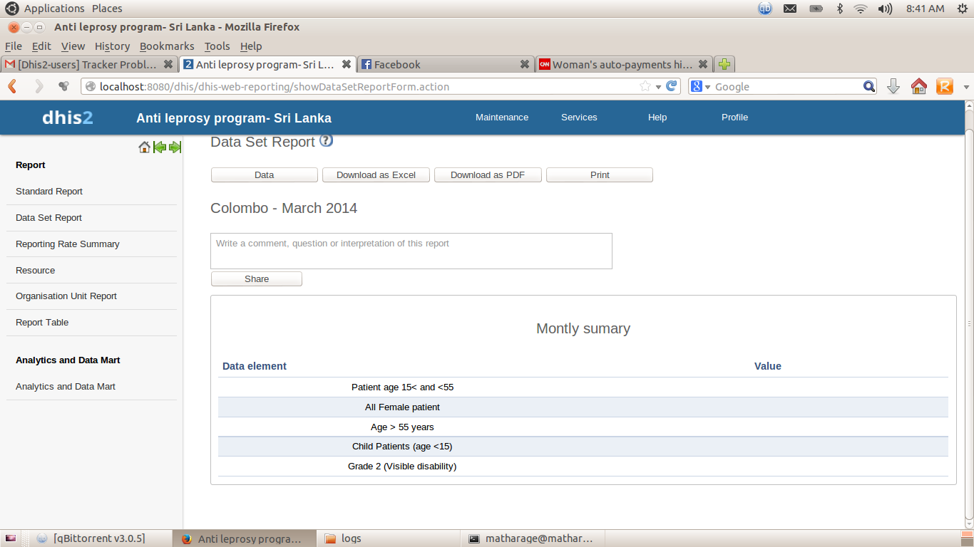Open the URL history dropdown arrow

click(x=658, y=87)
